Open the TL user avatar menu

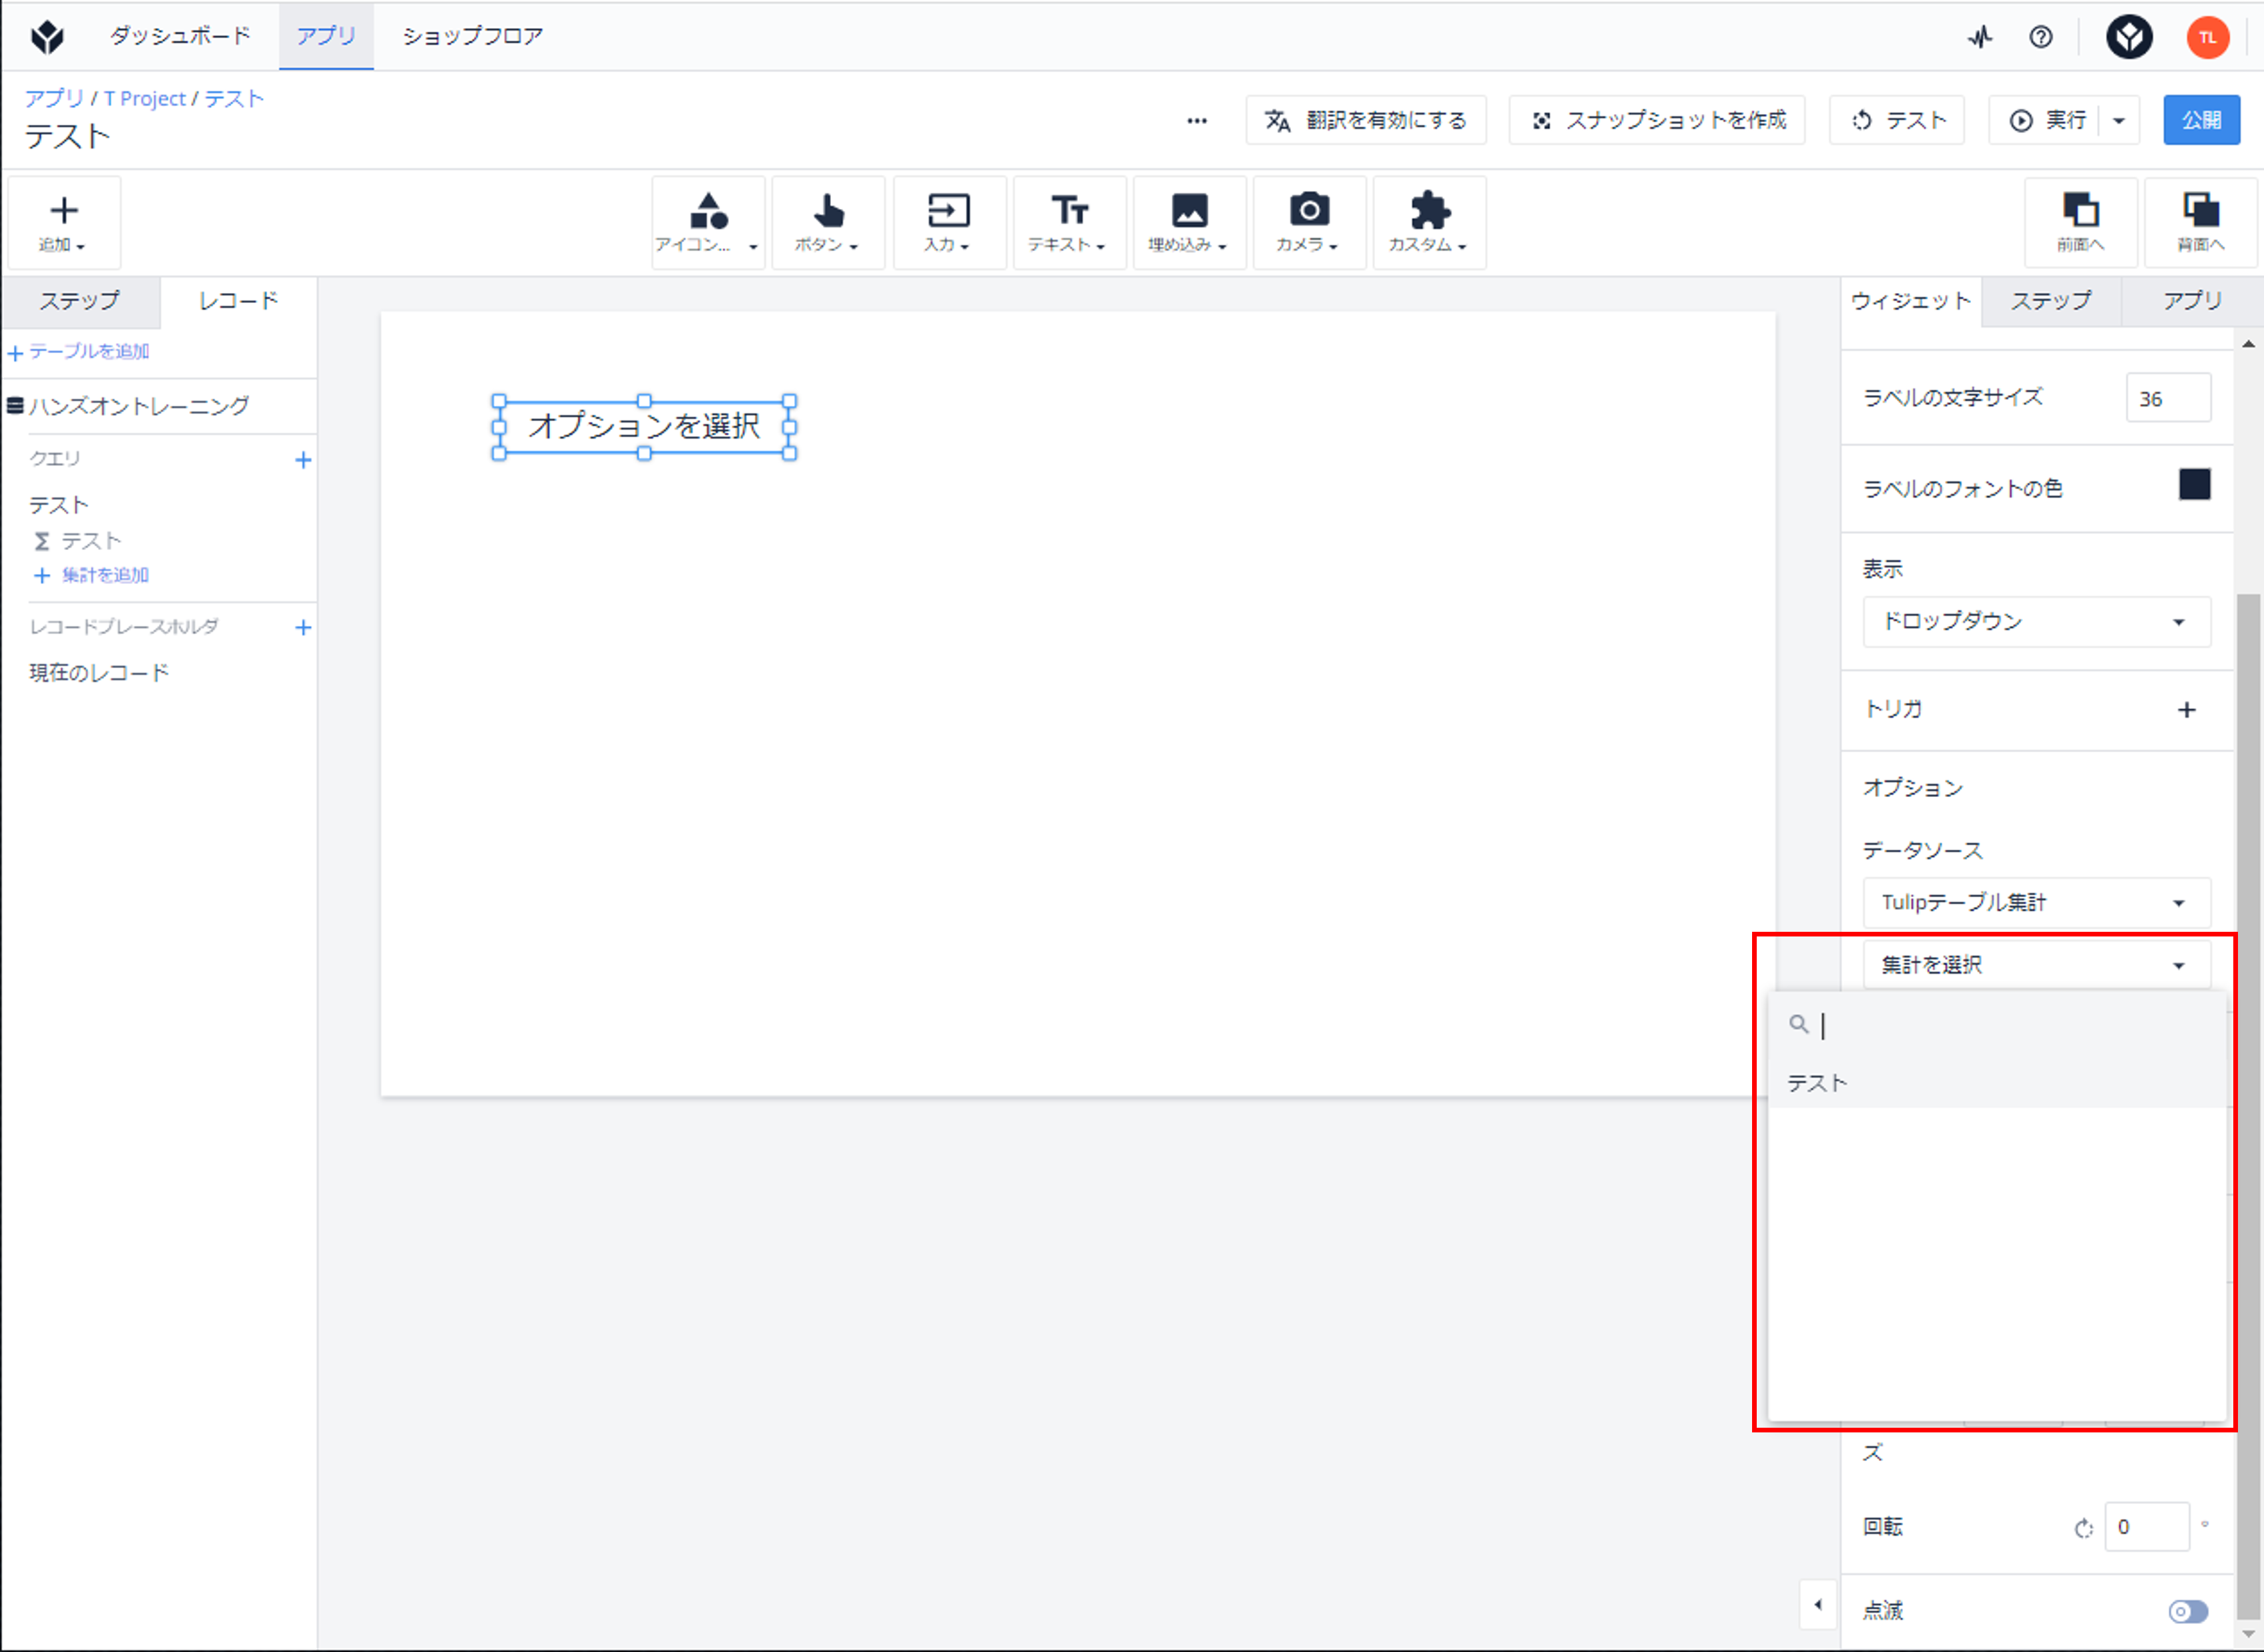pyautogui.click(x=2208, y=37)
